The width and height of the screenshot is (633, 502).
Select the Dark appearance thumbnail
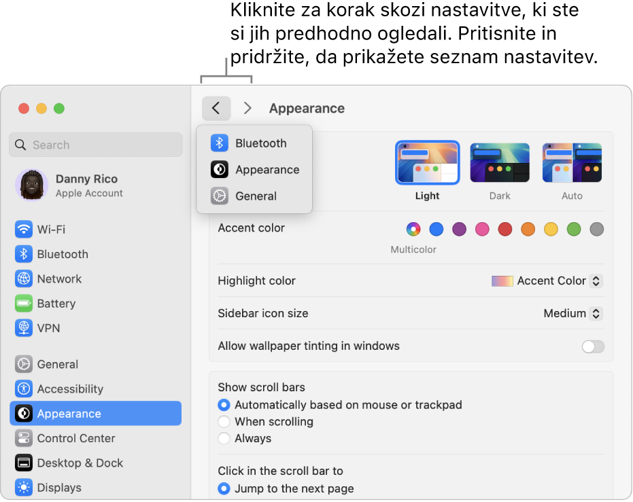[500, 163]
